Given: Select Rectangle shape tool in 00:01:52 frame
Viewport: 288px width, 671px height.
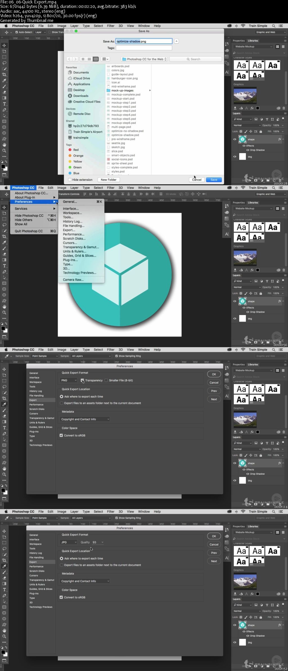Looking at the screenshot, I should [4, 607].
